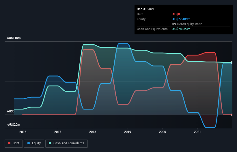This screenshot has width=237, height=152.
Task: Select the teal Cash end-point marker
Action: click(232, 62)
